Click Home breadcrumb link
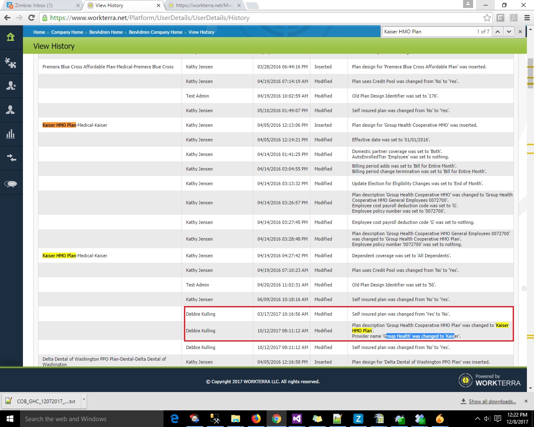This screenshot has width=534, height=427. [x=39, y=32]
